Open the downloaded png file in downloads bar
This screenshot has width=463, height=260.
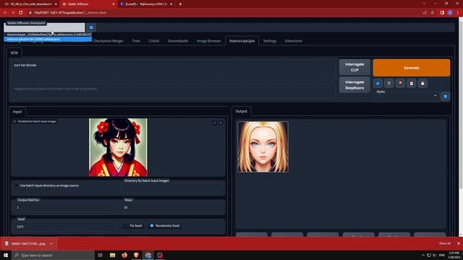pyautogui.click(x=26, y=244)
